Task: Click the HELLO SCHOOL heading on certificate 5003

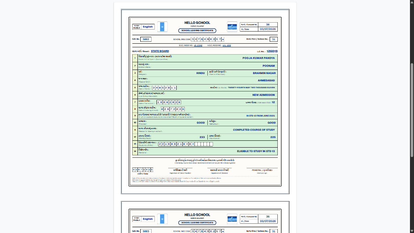Action: tap(197, 215)
